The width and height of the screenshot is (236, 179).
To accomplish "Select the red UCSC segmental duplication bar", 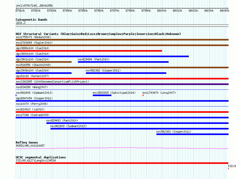I will pos(122,163).
